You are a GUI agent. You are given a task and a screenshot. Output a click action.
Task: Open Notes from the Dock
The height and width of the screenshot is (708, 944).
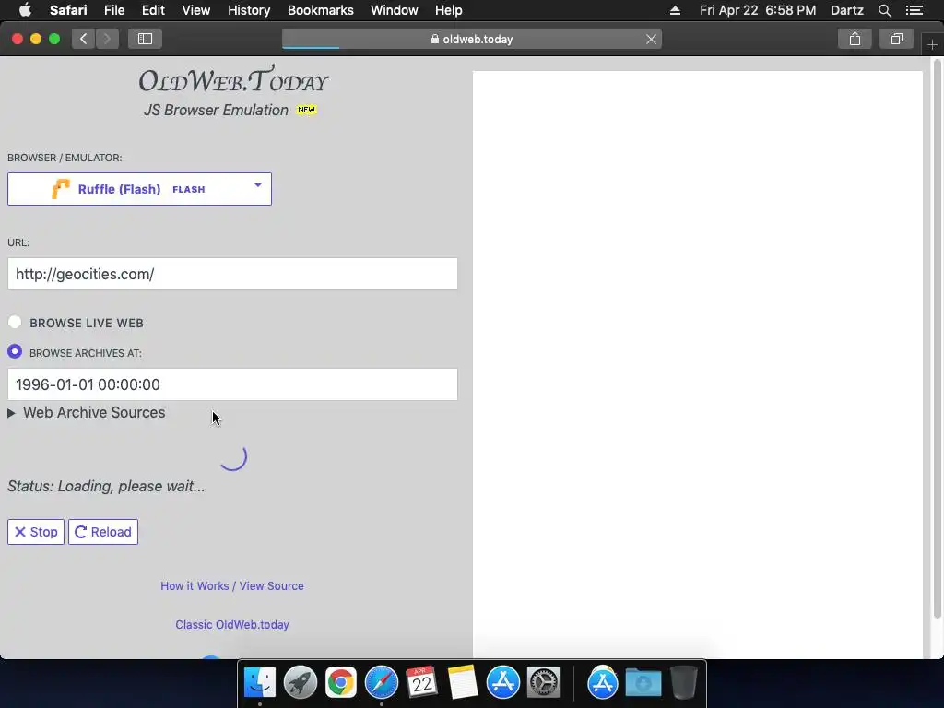point(463,683)
